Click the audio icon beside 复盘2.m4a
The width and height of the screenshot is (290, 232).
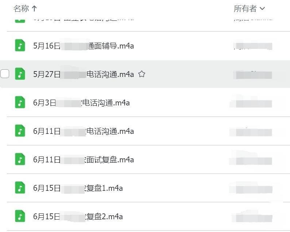[20, 216]
